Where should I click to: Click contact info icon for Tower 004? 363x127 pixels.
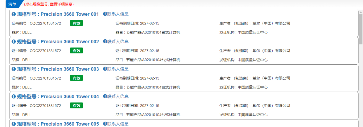[105, 96]
